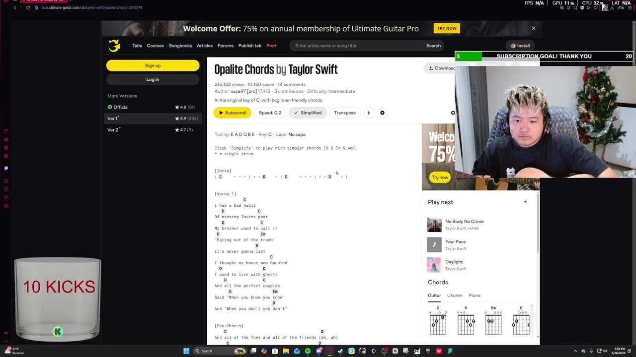Open the Courses menu item
Viewport: 636px width, 357px height.
(155, 46)
